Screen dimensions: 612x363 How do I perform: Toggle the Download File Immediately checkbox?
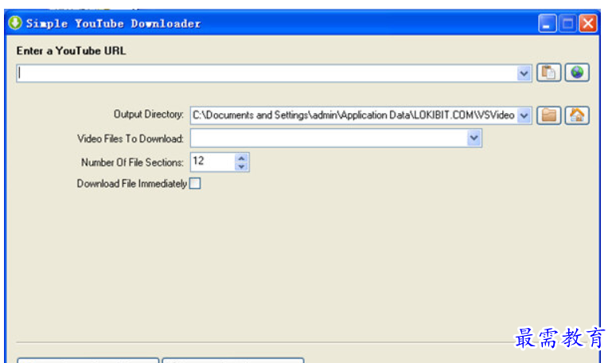point(195,183)
